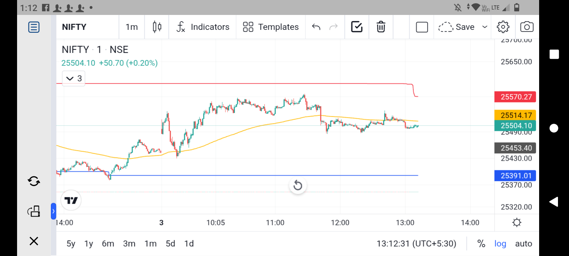Toggle log scale mode
The image size is (569, 256).
pos(500,244)
